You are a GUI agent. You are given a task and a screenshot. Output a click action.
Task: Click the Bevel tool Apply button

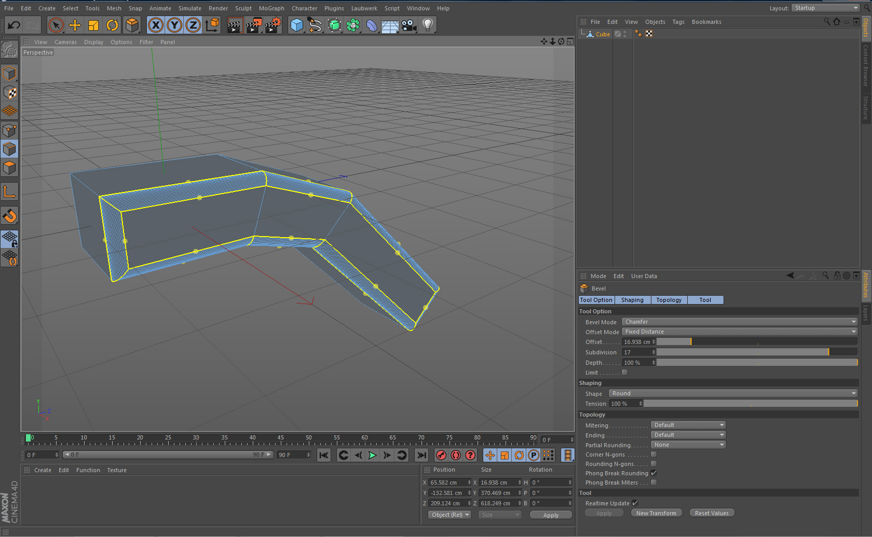pyautogui.click(x=604, y=513)
